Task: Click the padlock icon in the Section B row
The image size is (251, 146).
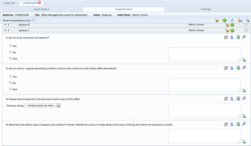Action: point(227,25)
